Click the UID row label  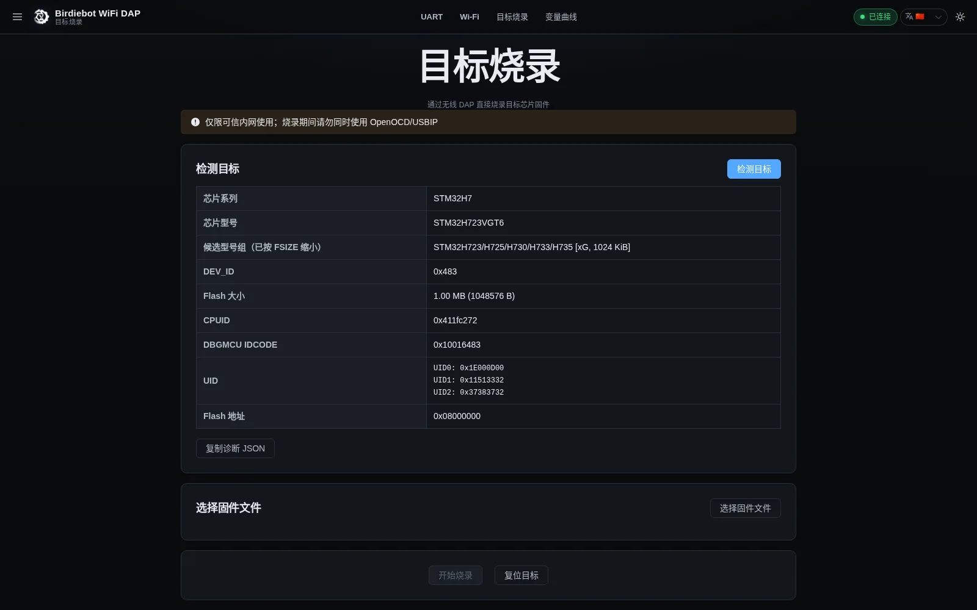point(211,381)
